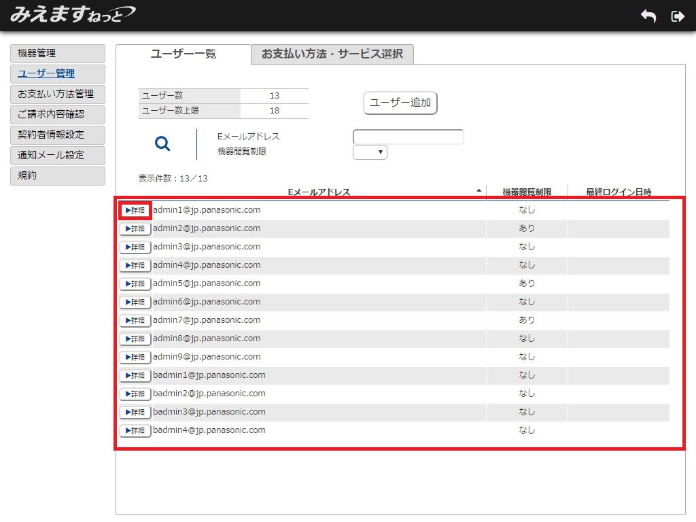Click the みえますねっと logo
Viewport: 696px width, 522px height.
coord(72,14)
